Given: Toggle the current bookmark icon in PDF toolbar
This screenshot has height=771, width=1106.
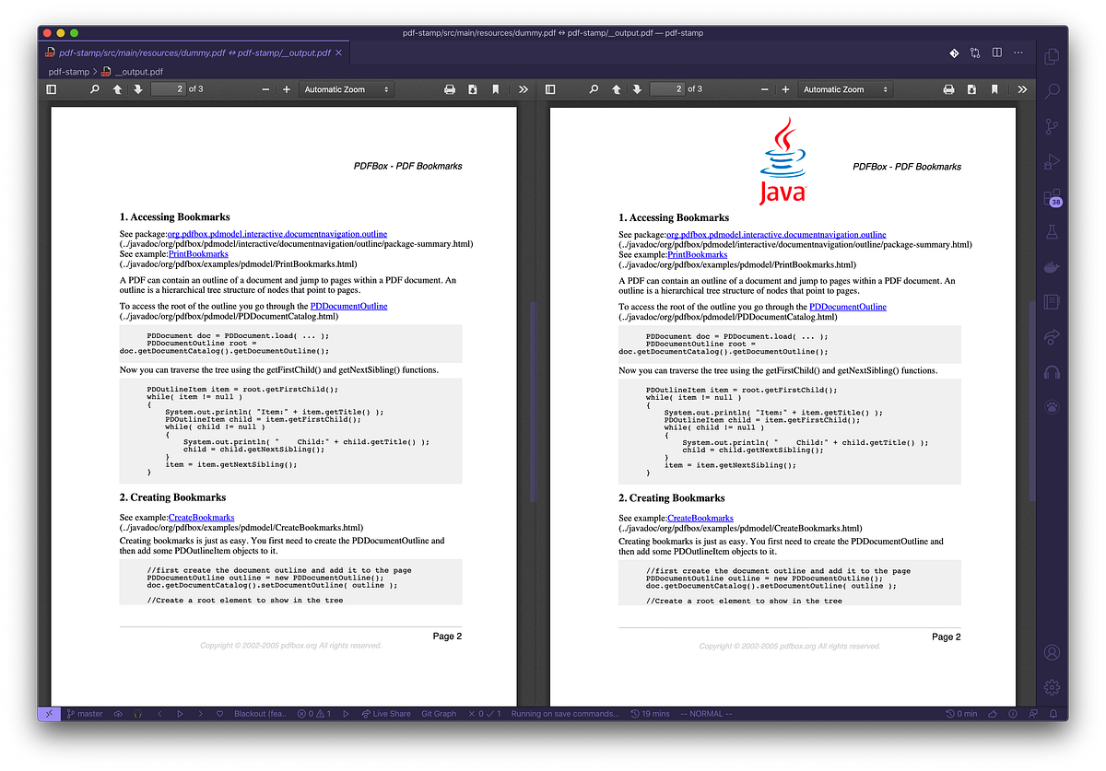Looking at the screenshot, I should point(495,88).
